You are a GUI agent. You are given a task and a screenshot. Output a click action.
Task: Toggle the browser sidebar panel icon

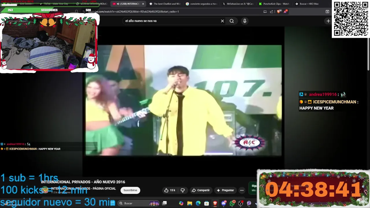click(x=327, y=12)
